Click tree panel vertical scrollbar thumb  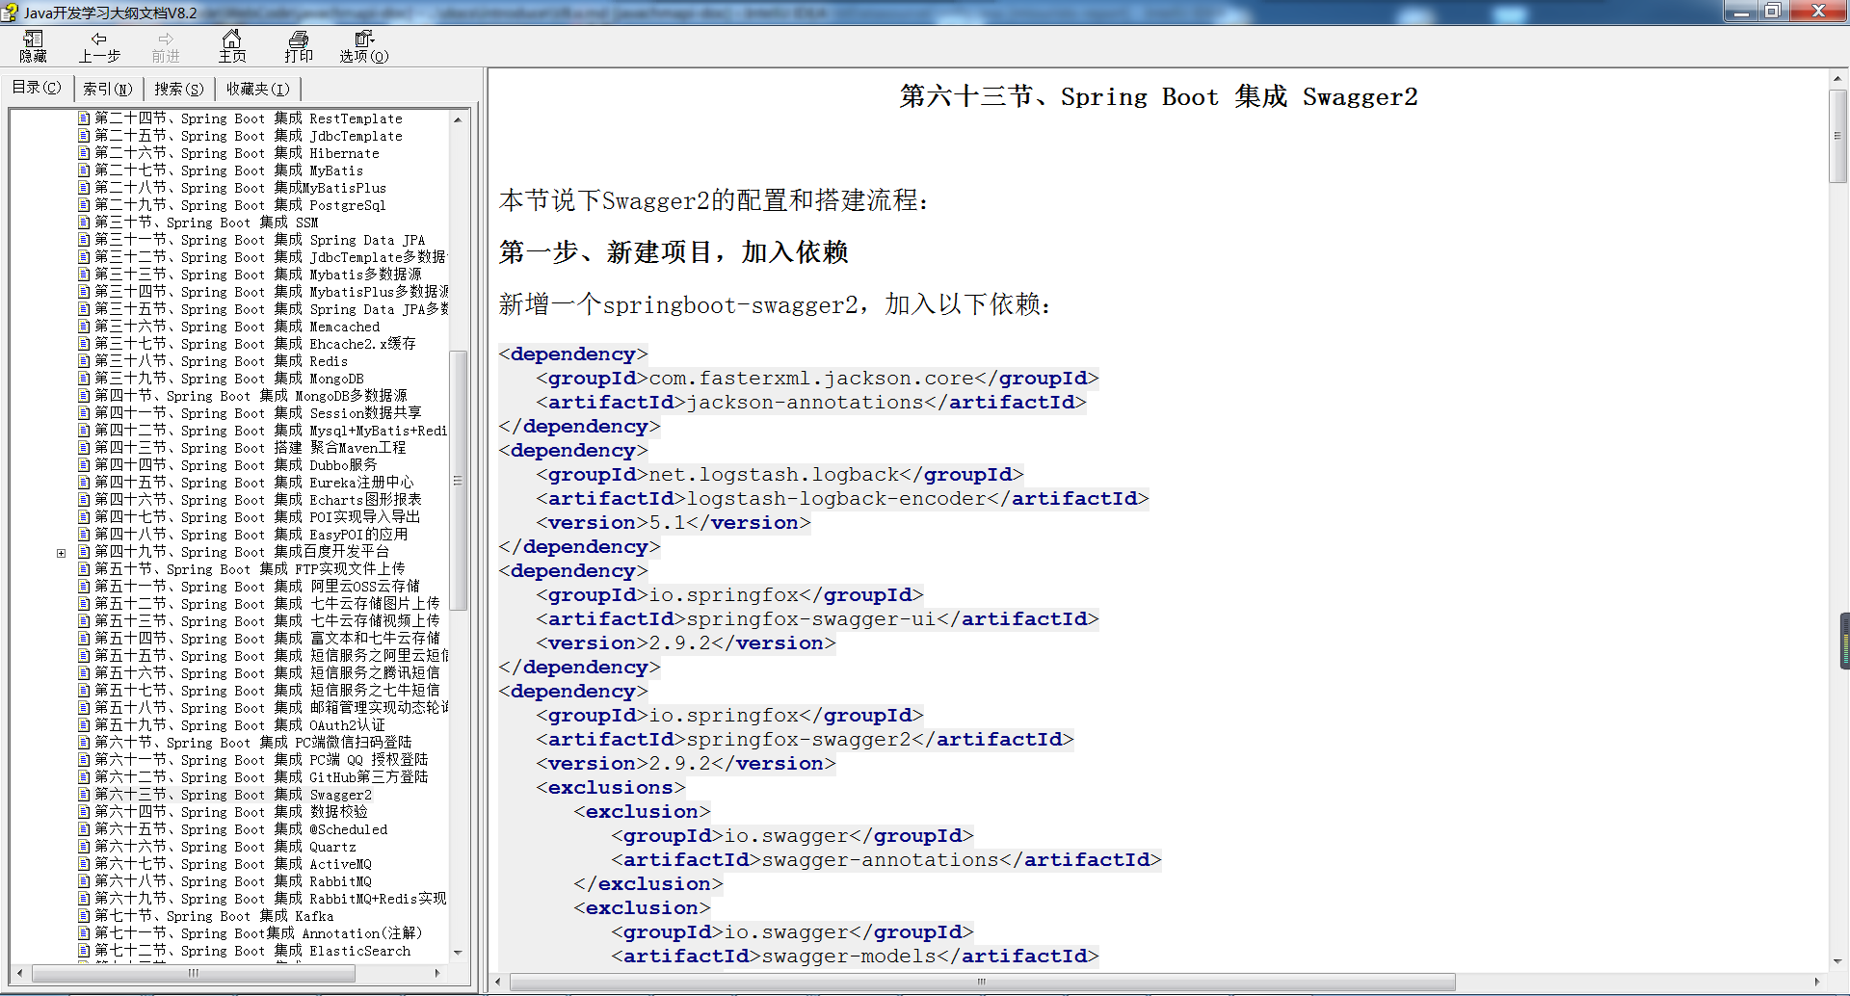459,481
